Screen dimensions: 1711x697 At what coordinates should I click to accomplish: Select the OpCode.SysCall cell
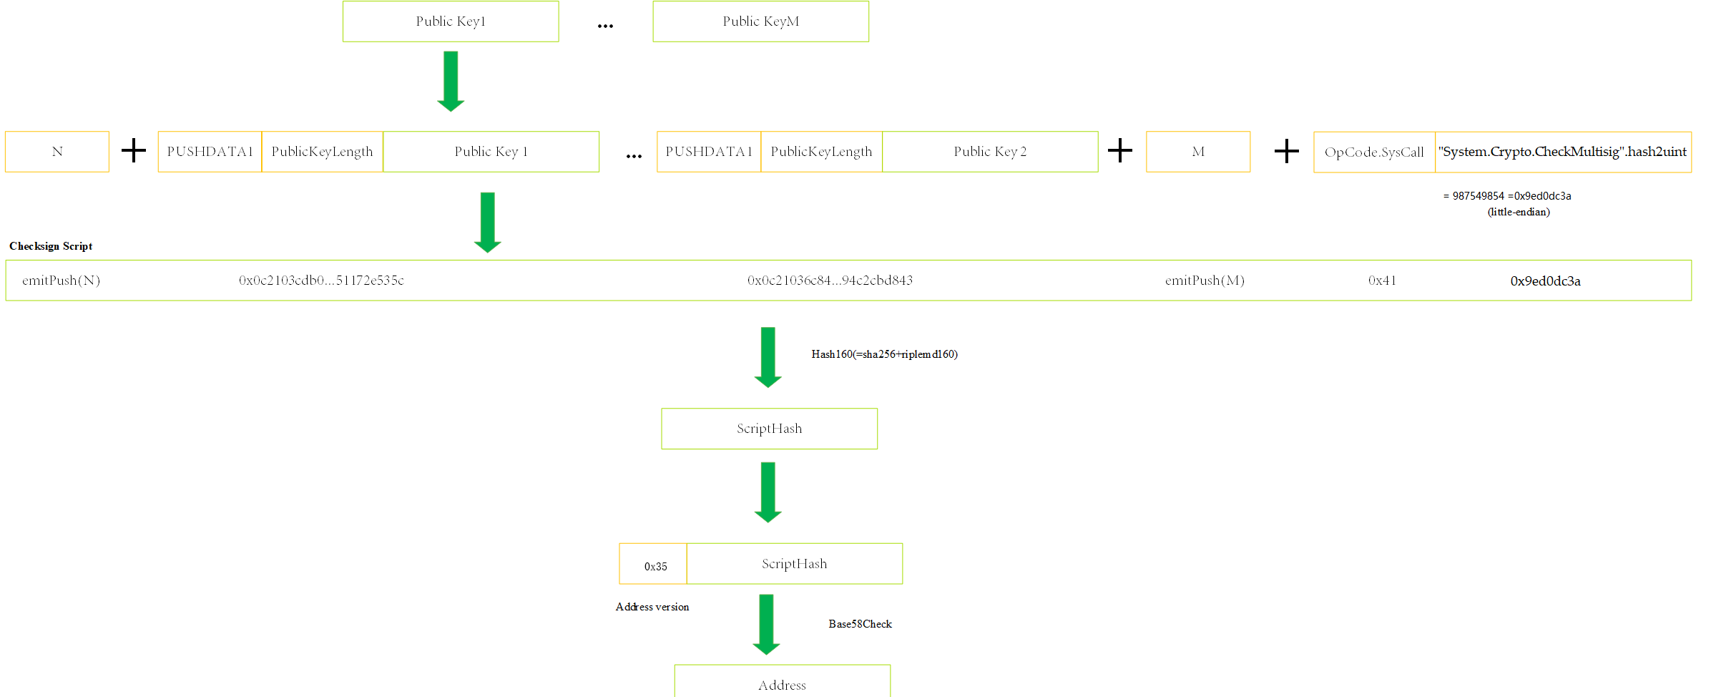(x=1374, y=152)
